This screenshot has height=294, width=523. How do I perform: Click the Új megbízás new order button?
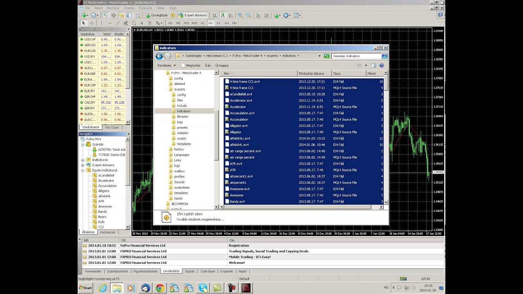click(x=156, y=15)
